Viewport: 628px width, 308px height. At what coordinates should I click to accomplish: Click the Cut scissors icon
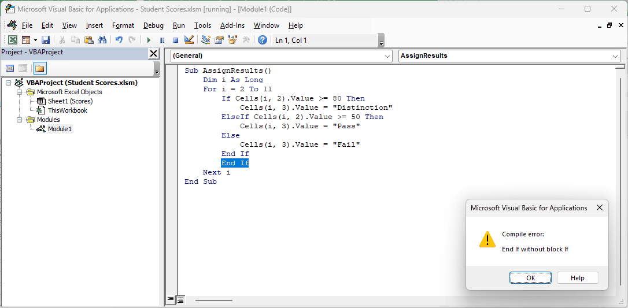[x=62, y=40]
